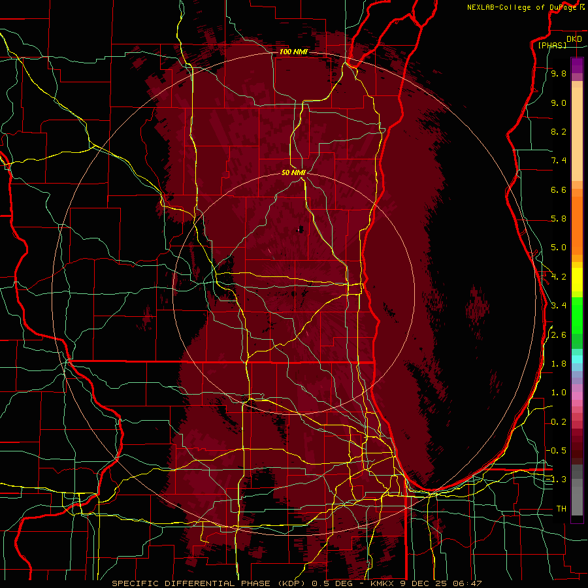The height and width of the screenshot is (588, 588).
Task: Click the 9.0 value on the scale
Action: click(559, 103)
